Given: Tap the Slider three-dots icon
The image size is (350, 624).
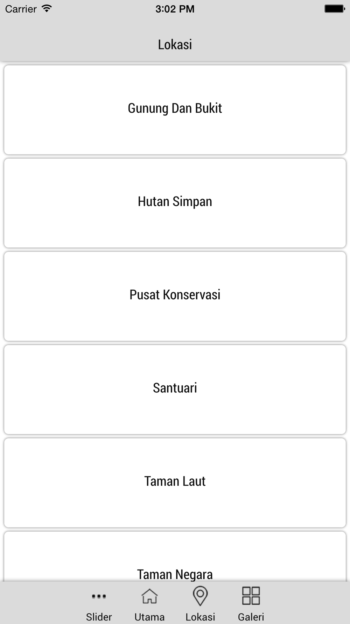Looking at the screenshot, I should click(99, 596).
